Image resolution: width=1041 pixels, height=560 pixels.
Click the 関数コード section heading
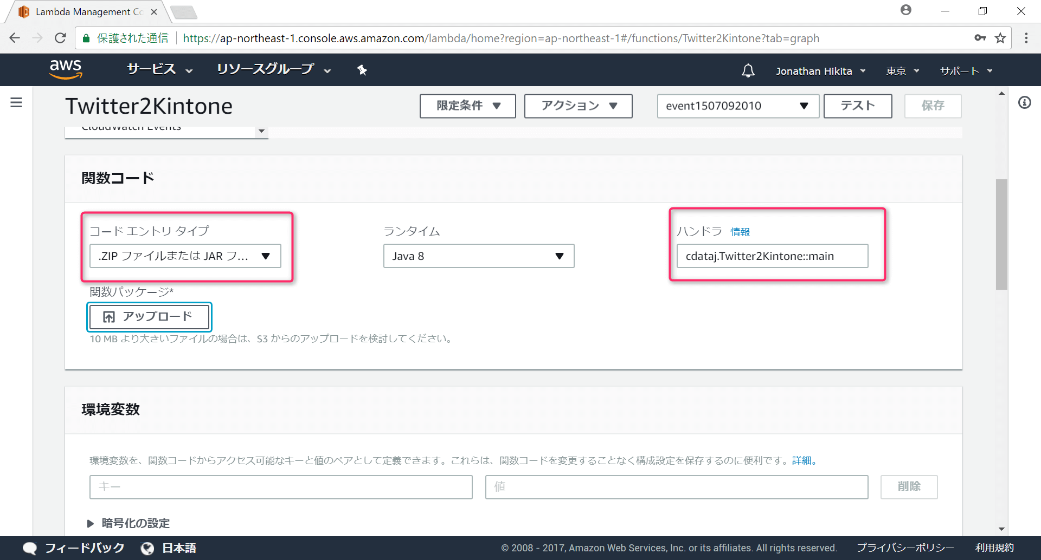(118, 178)
